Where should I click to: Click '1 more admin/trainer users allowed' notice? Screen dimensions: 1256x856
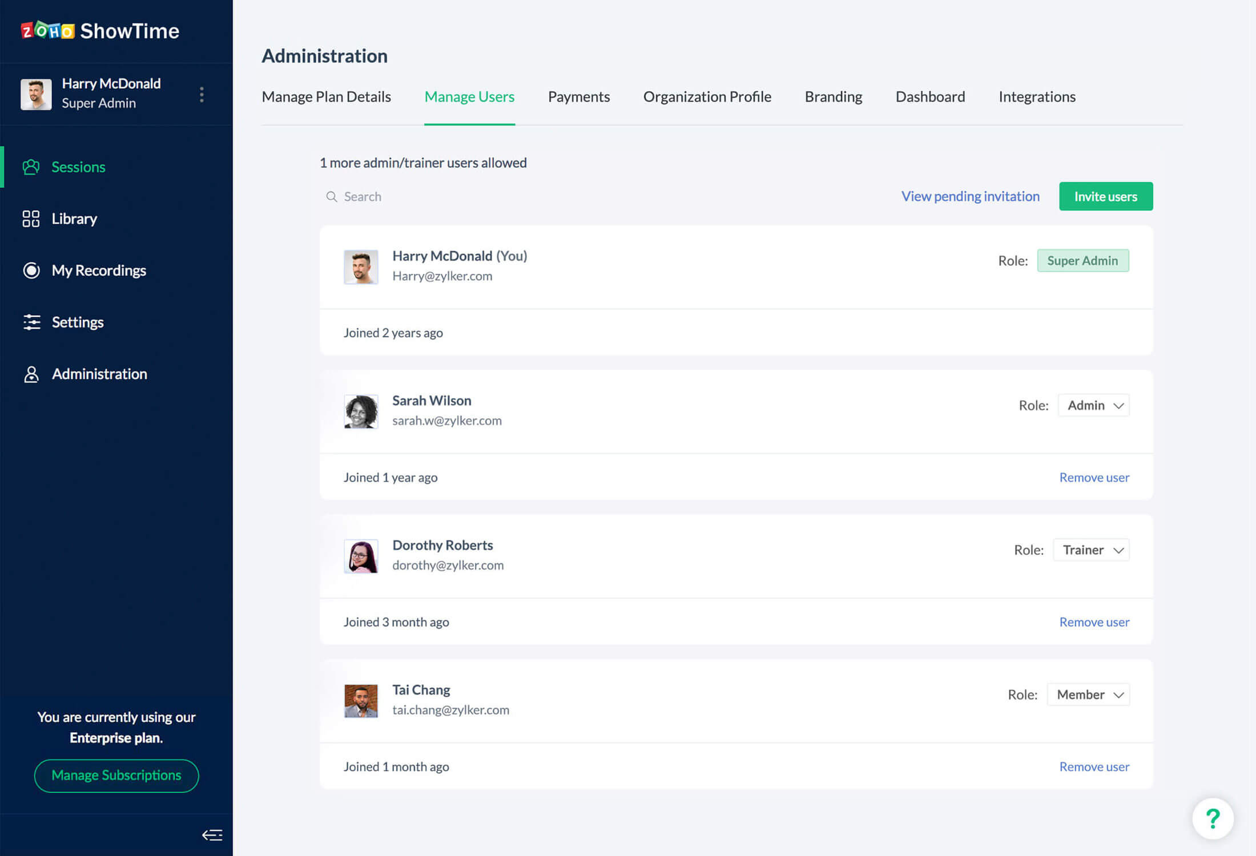[423, 163]
